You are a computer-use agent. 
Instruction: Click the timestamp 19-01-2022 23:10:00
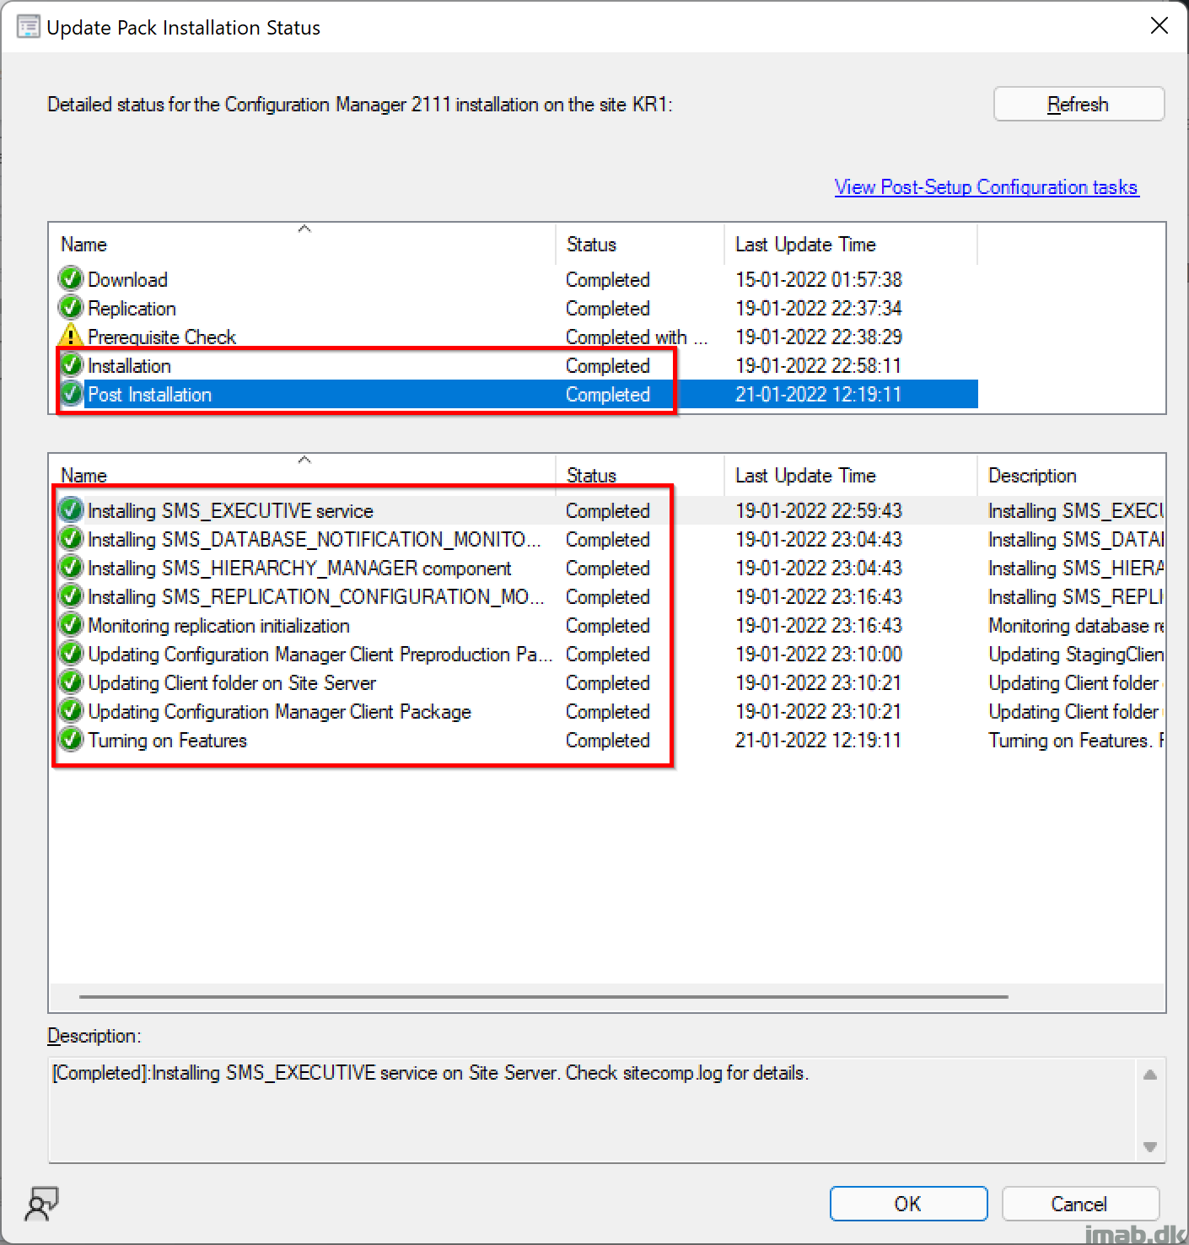point(818,654)
